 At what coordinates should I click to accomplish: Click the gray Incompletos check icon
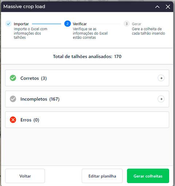[x=13, y=99]
